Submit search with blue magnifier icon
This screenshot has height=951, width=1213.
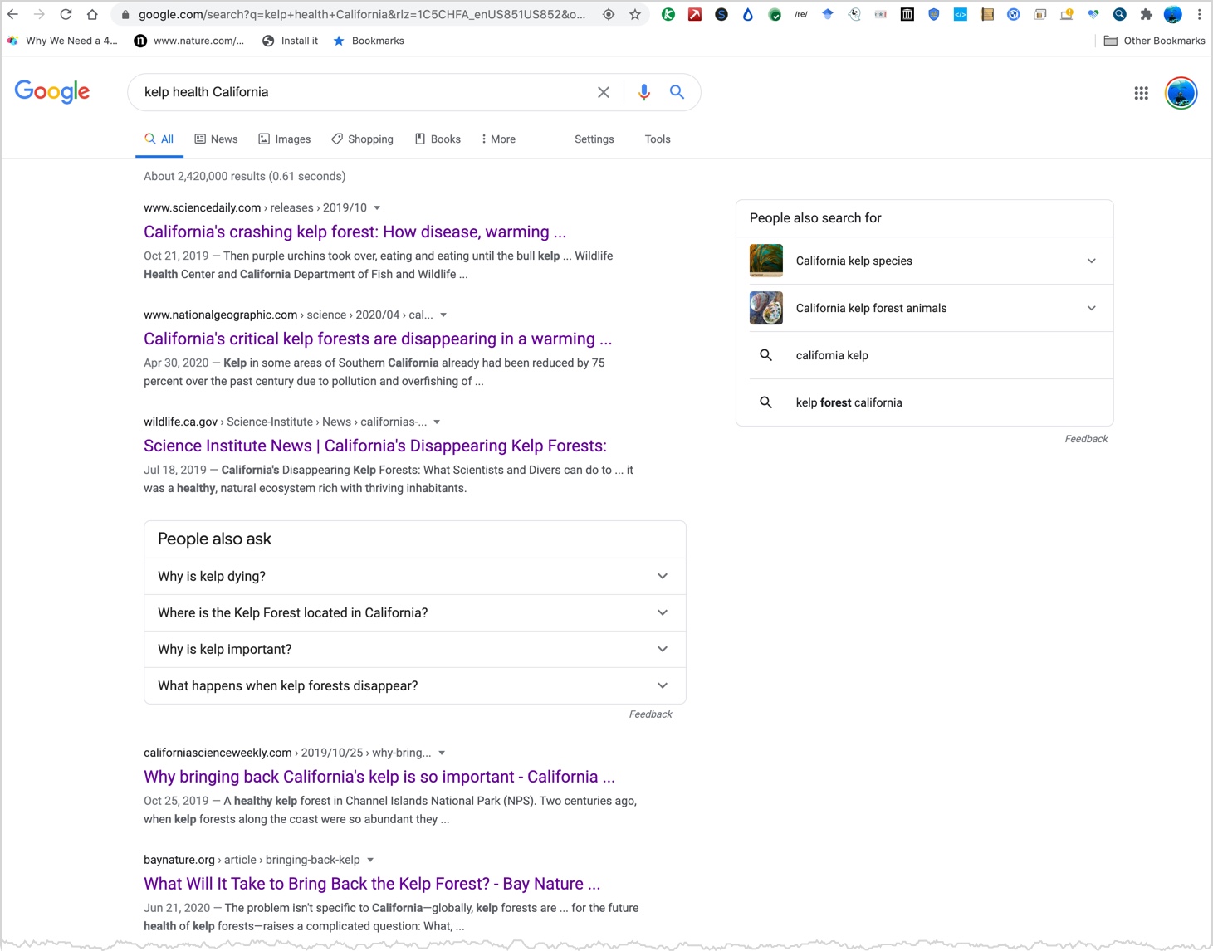click(x=677, y=92)
